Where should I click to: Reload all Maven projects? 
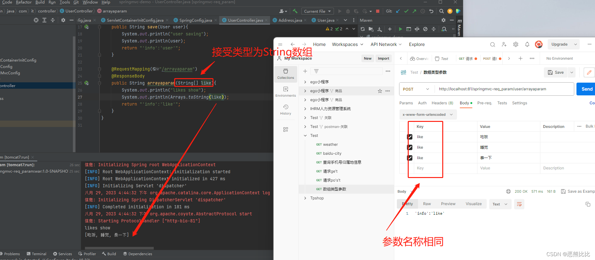(x=363, y=29)
